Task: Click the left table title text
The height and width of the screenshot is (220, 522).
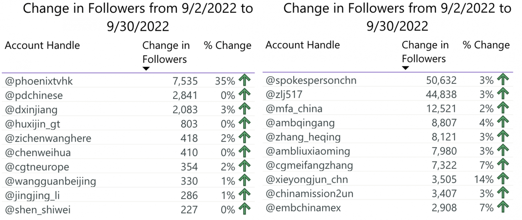Action: [x=138, y=17]
